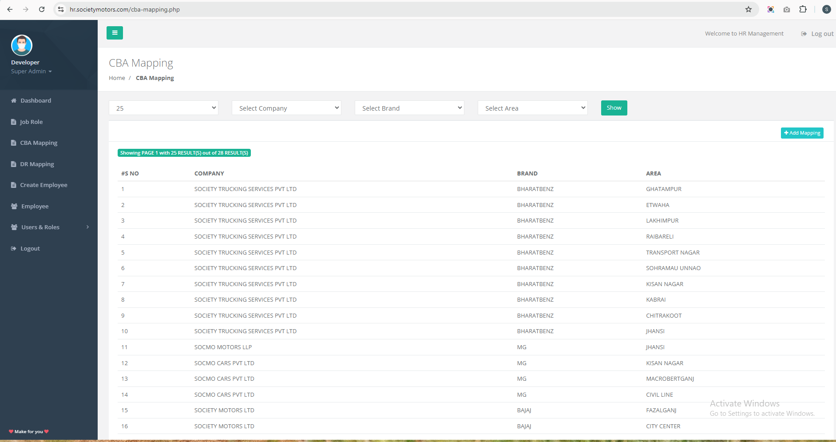Screen dimensions: 836x442
Task: Go back to previous browser page
Action: (x=10, y=9)
